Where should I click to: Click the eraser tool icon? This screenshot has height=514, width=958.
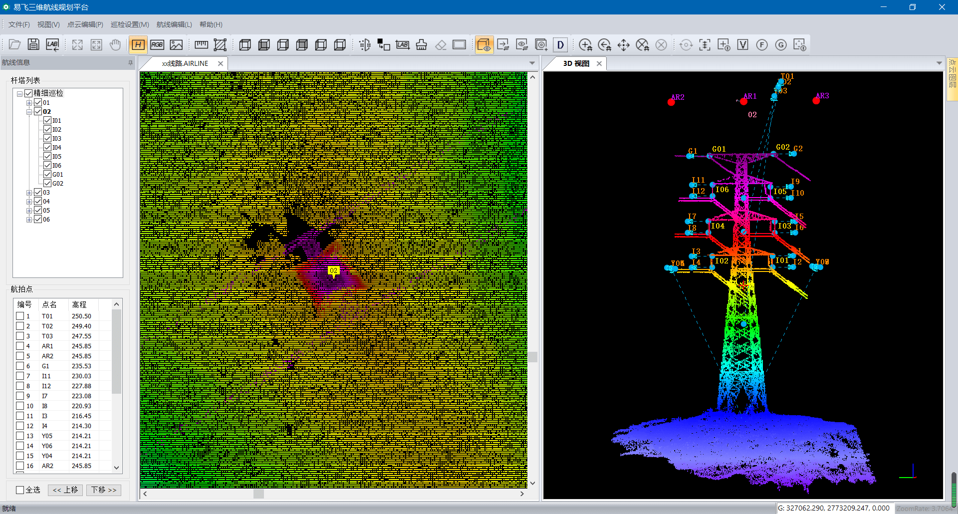click(441, 45)
